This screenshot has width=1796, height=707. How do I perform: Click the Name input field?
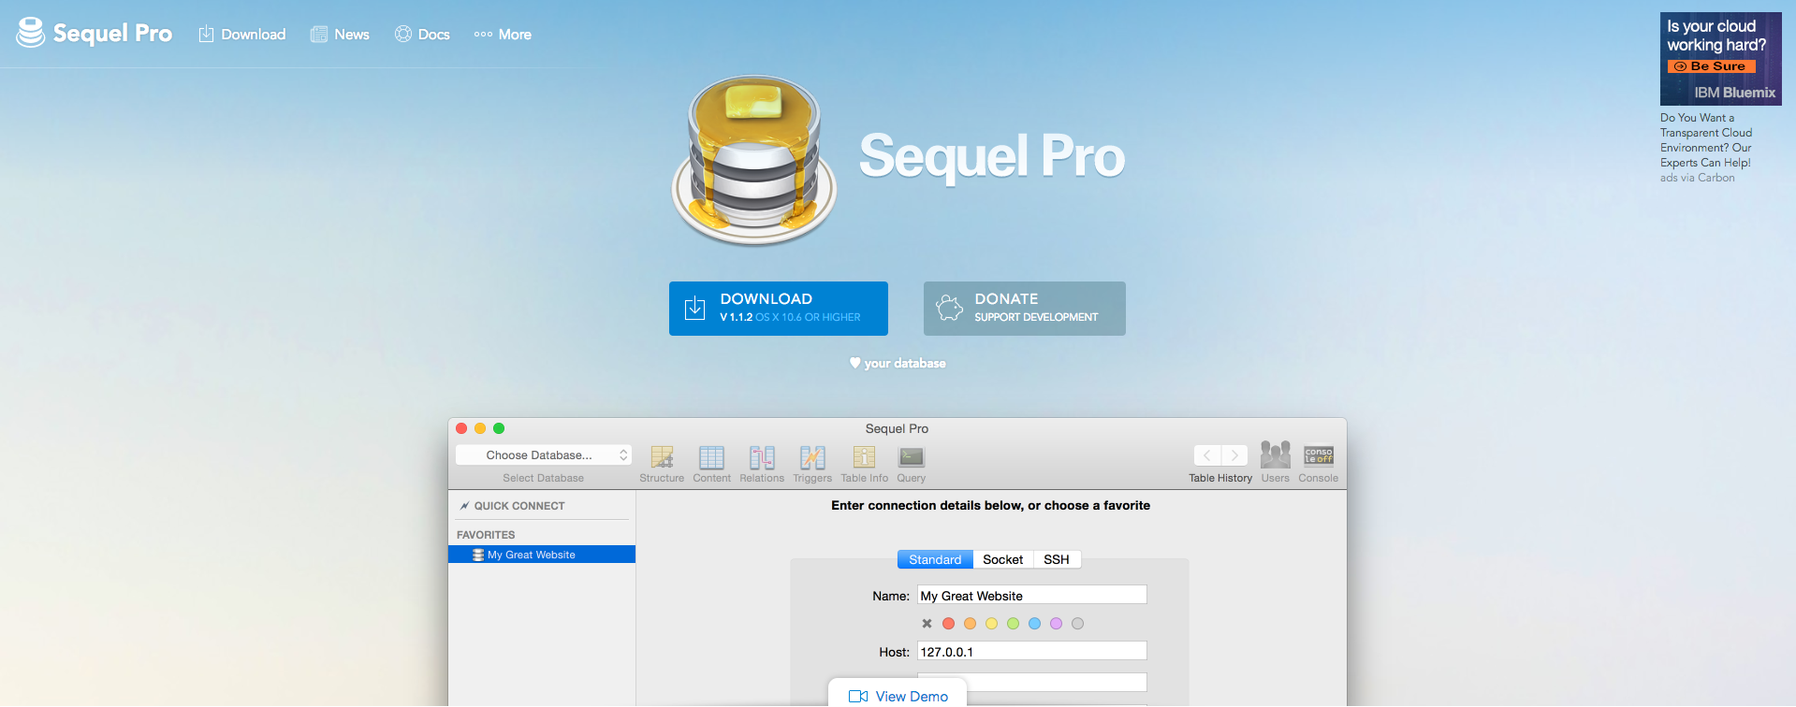tap(1031, 596)
